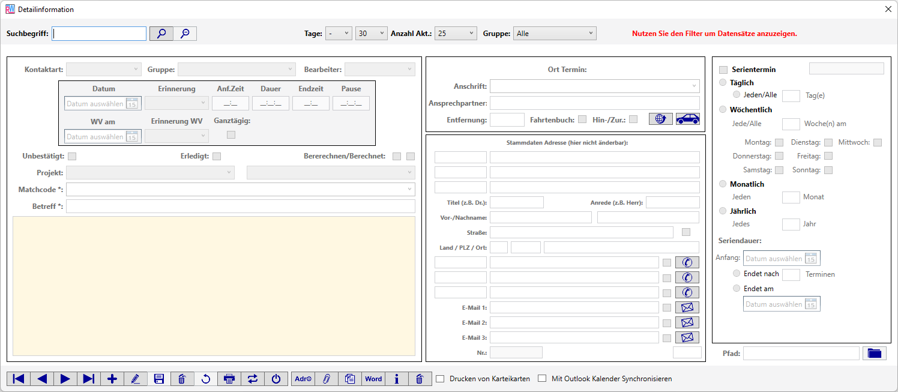Enable the Ganztägig checkbox
898x392 pixels.
[x=231, y=135]
